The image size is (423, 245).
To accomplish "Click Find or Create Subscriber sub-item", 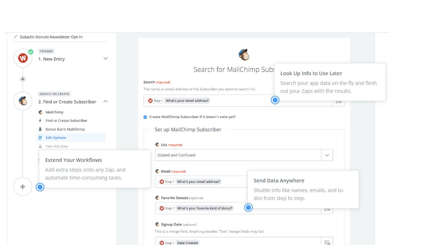I will [x=66, y=121].
